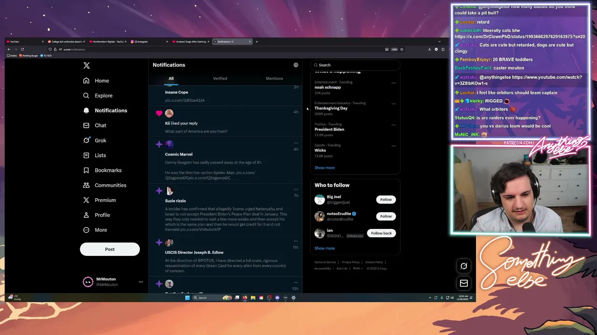Follow Big Joel
The image size is (597, 335).
386,200
